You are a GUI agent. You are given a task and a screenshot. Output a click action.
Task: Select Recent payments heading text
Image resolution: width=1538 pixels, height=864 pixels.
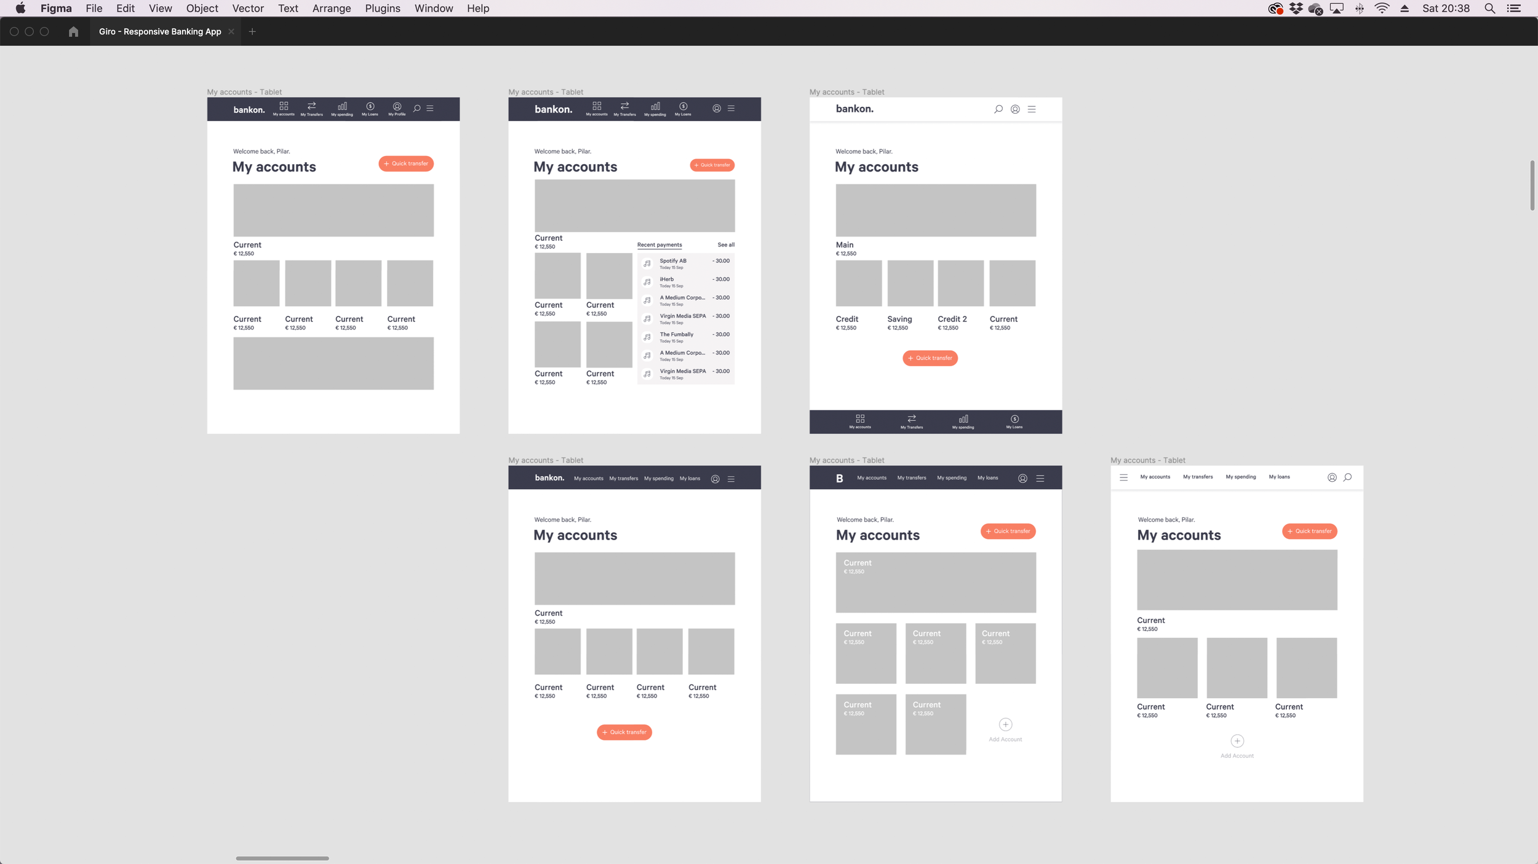tap(659, 245)
